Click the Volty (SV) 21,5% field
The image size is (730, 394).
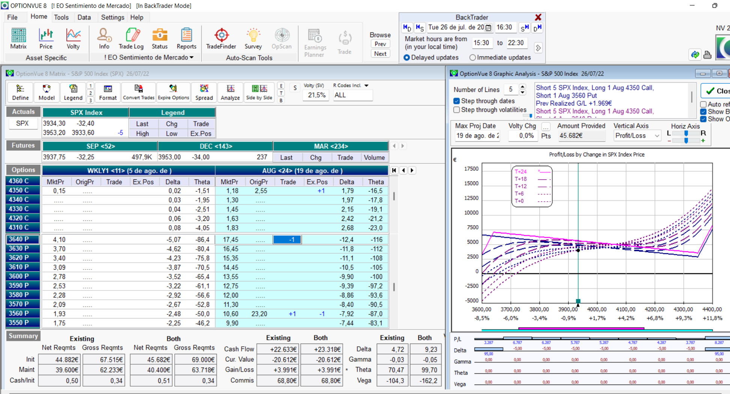(316, 95)
